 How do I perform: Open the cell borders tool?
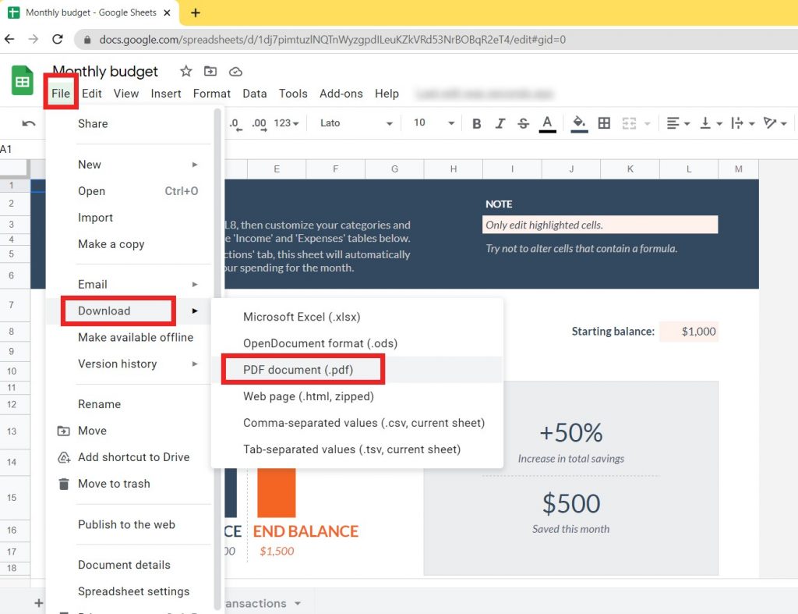[x=604, y=123]
